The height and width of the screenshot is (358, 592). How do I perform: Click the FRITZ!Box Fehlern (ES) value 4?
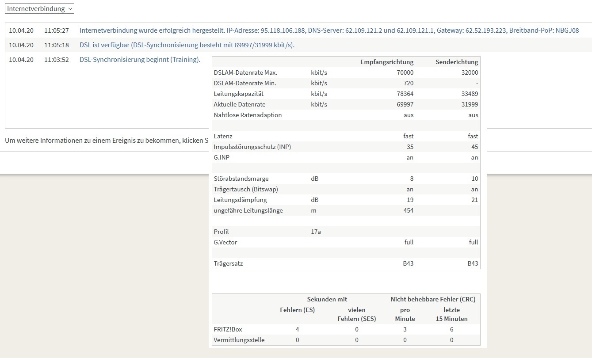coord(298,329)
